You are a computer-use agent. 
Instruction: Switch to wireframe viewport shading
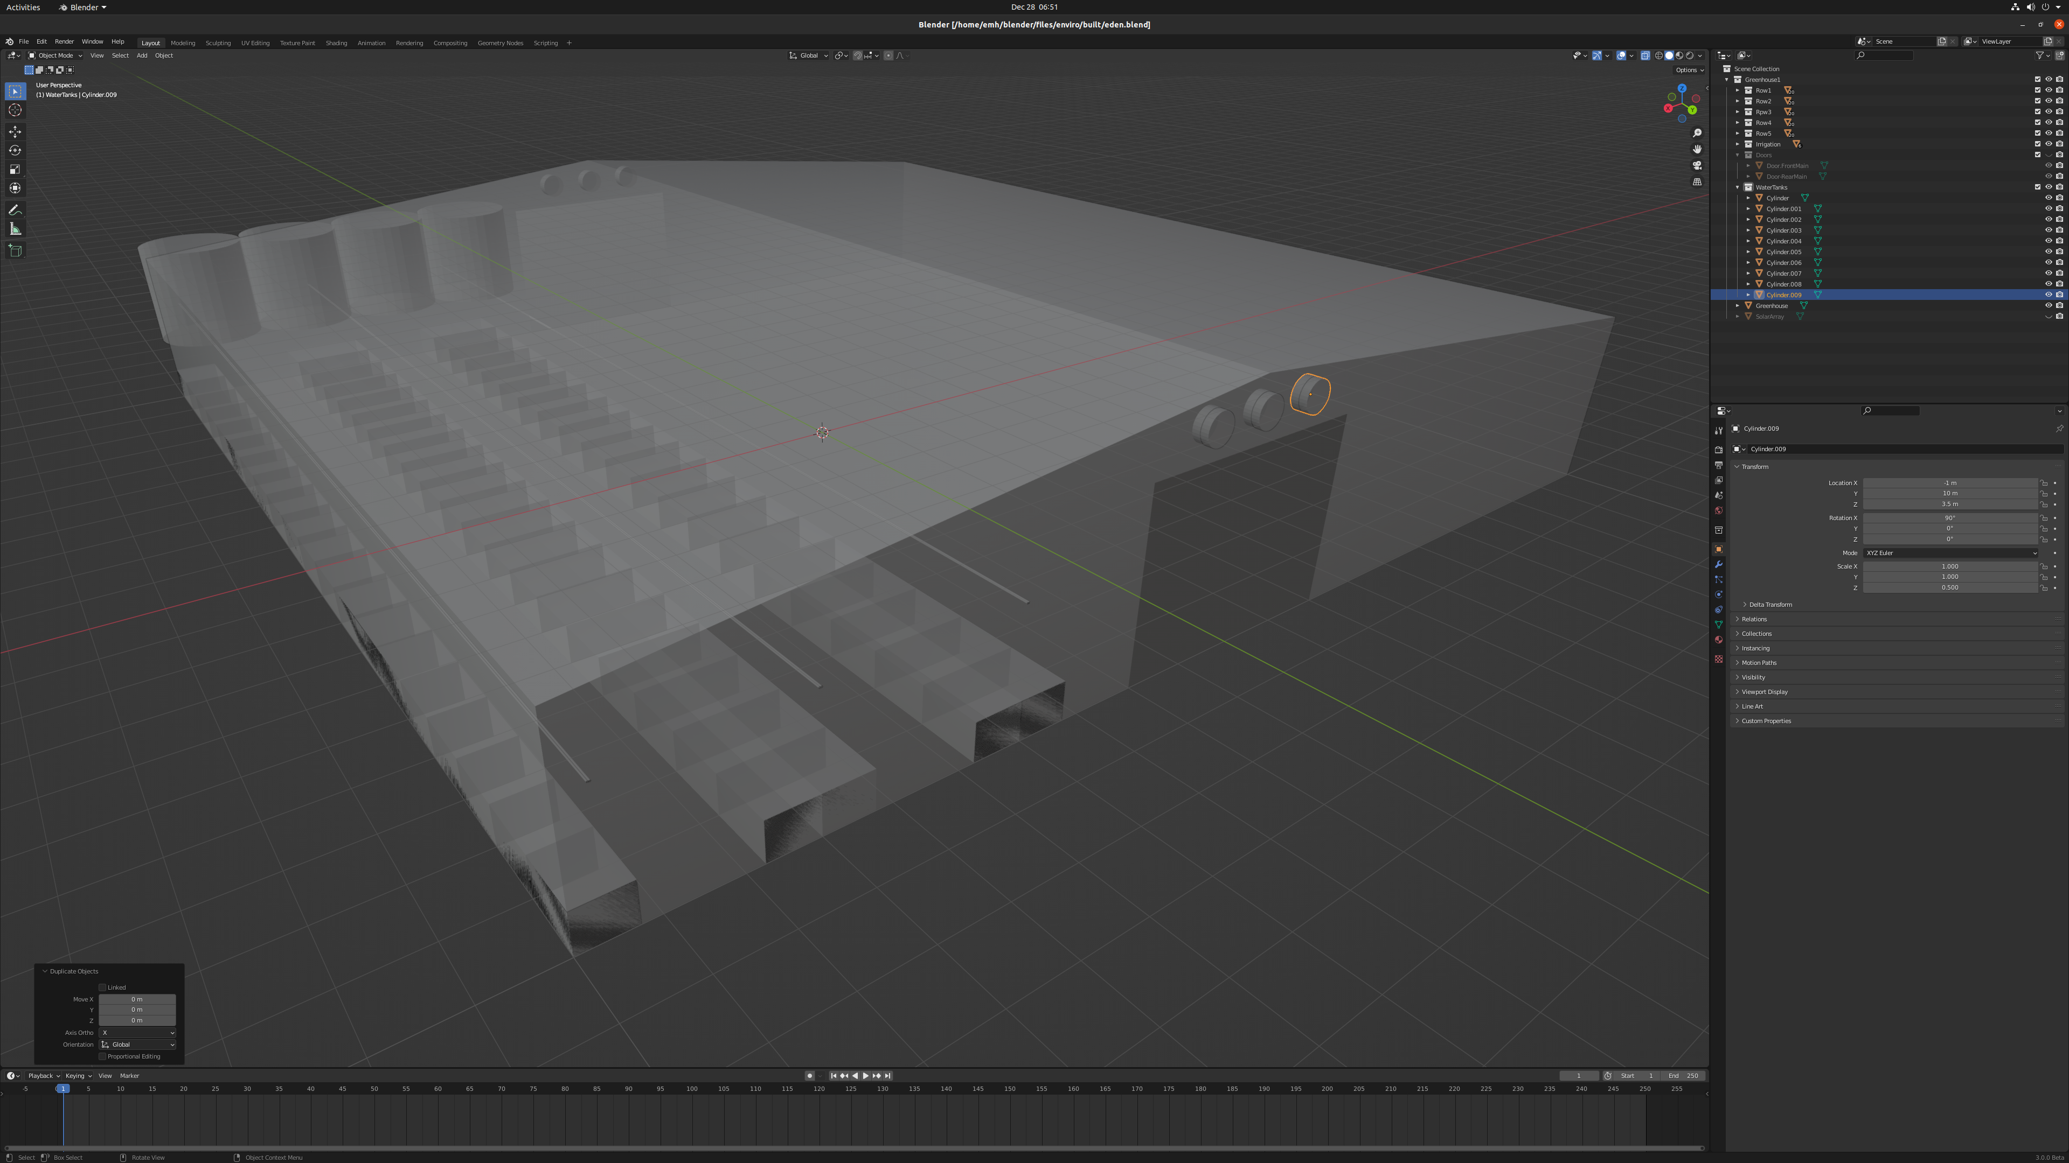pos(1660,55)
